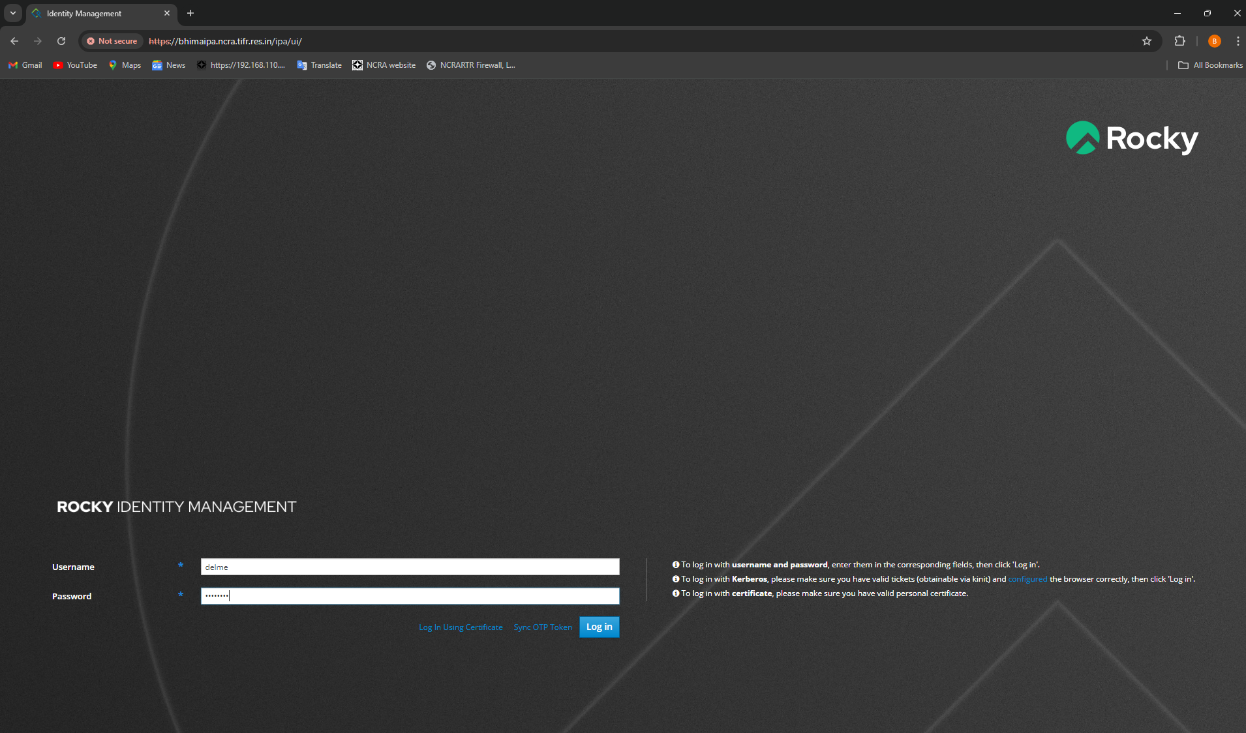1246x733 pixels.
Task: Open Chrome three-dot menu
Action: point(1238,41)
